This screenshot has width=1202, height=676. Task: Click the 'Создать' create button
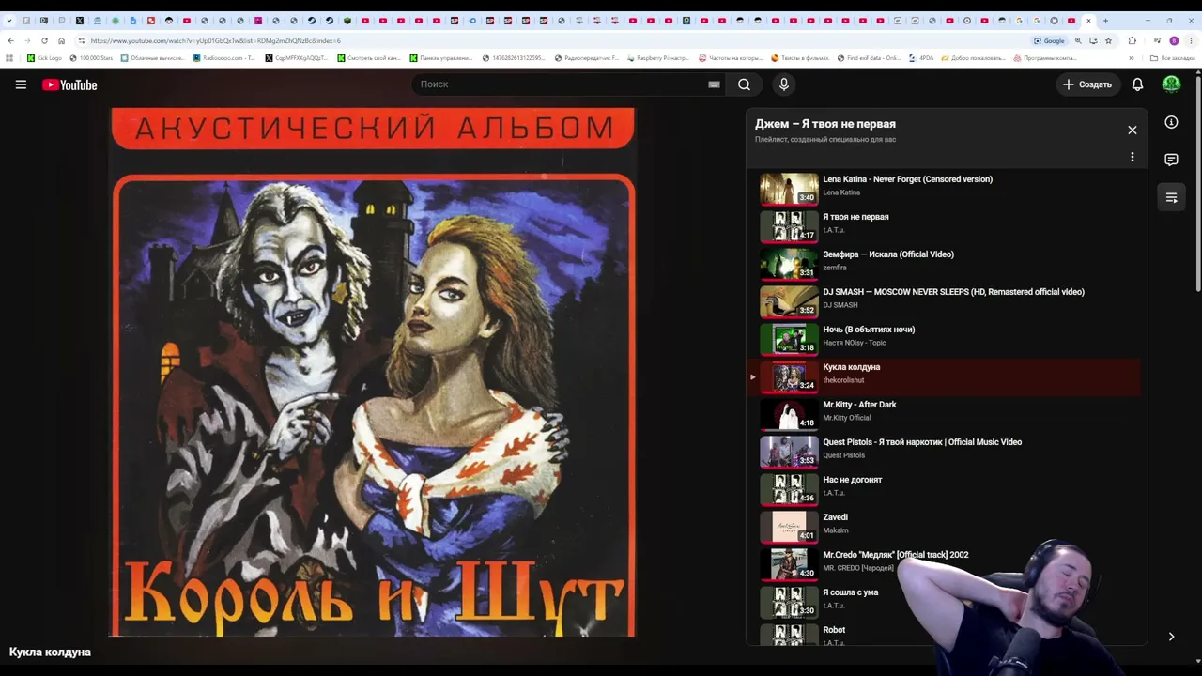point(1086,84)
